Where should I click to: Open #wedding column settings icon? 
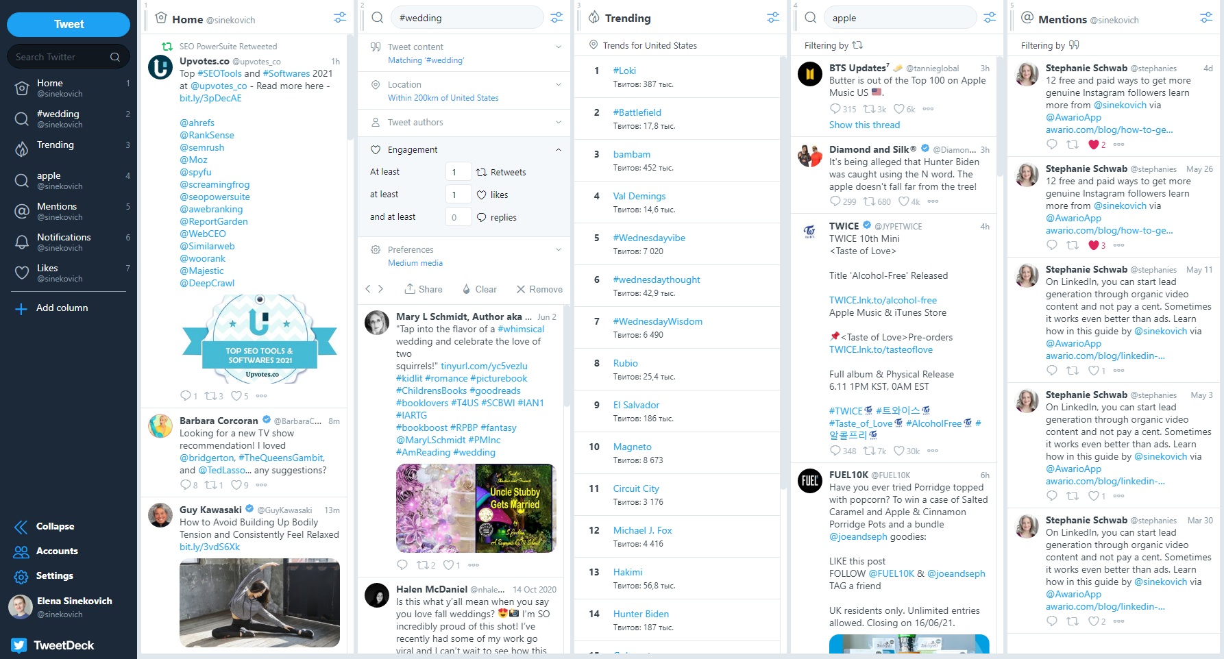pos(556,18)
